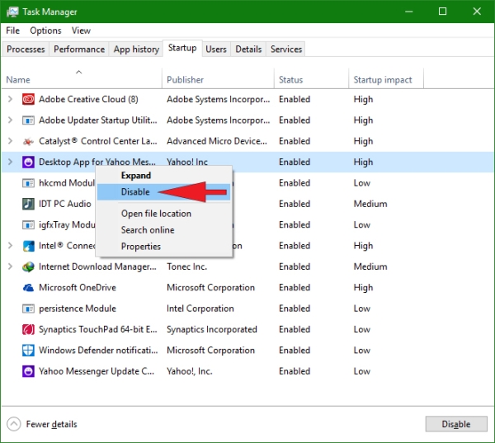
Task: Click the Windows Defender shield icon
Action: pyautogui.click(x=28, y=351)
